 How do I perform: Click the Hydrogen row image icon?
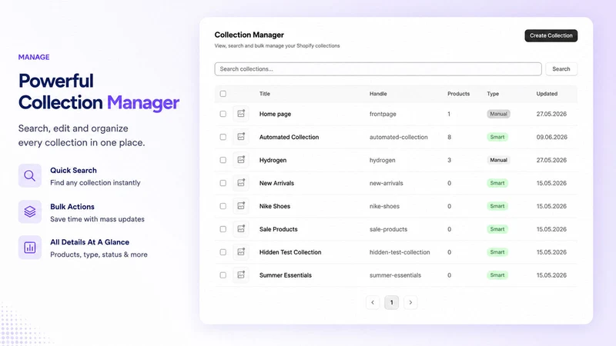pyautogui.click(x=241, y=160)
